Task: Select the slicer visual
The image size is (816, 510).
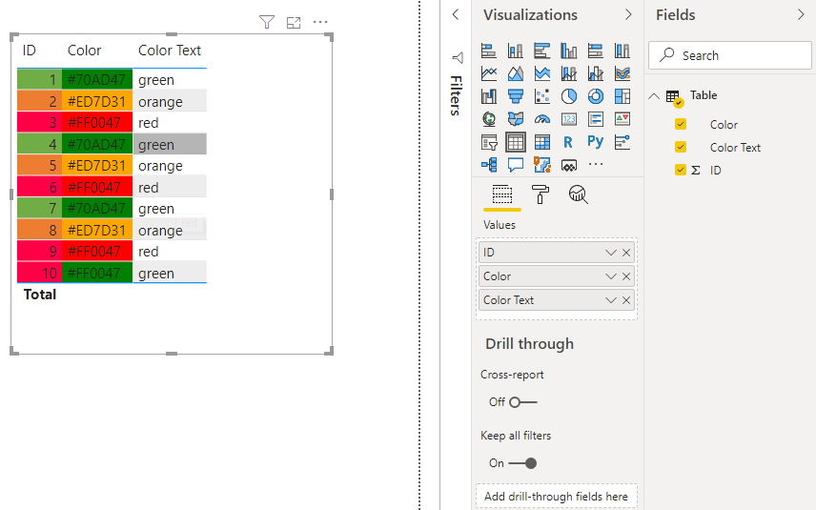Action: tap(489, 142)
